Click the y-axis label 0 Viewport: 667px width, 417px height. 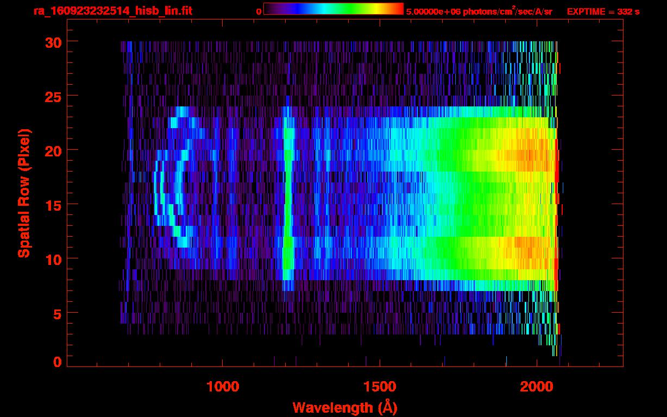point(57,362)
